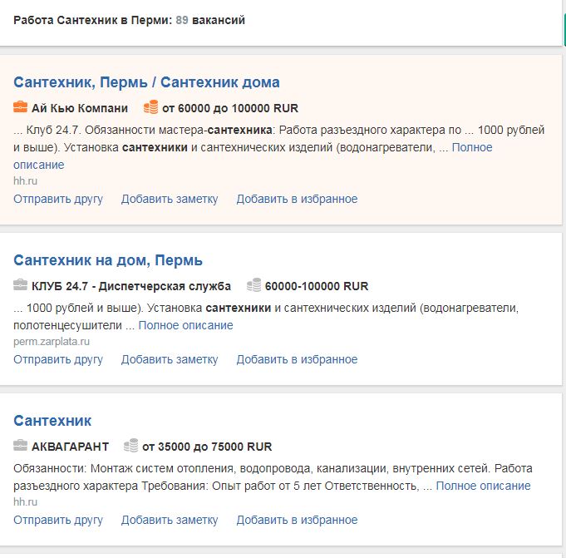Click Отправить другу in the first listing
The image size is (566, 558).
pyautogui.click(x=58, y=199)
